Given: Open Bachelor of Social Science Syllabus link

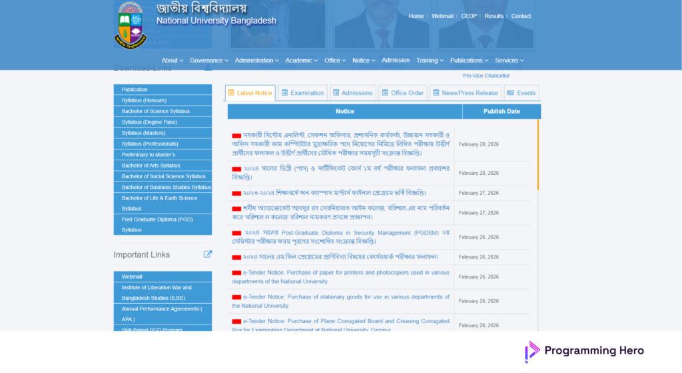Looking at the screenshot, I should [163, 176].
